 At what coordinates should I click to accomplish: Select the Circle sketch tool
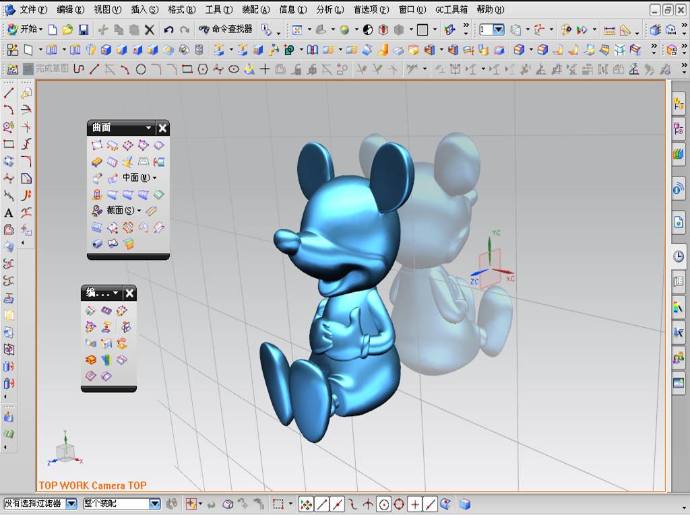coord(141,69)
